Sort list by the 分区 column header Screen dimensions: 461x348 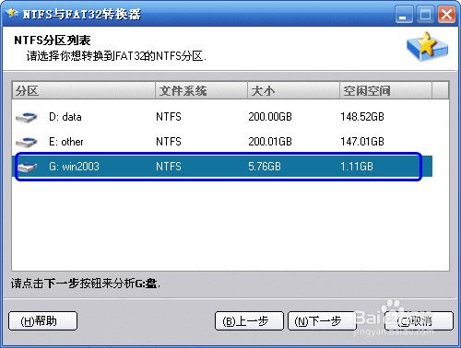point(84,90)
